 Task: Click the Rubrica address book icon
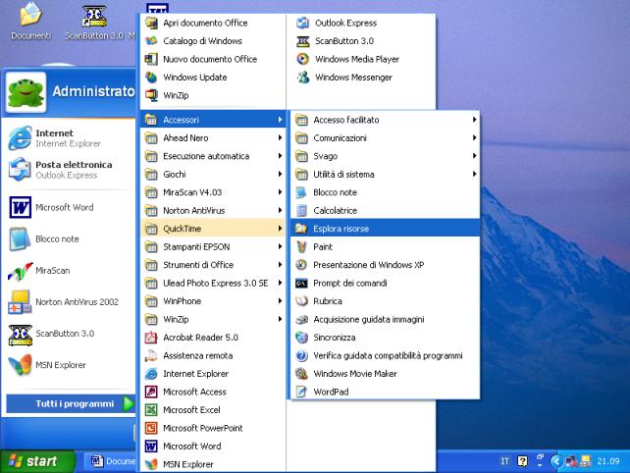301,301
